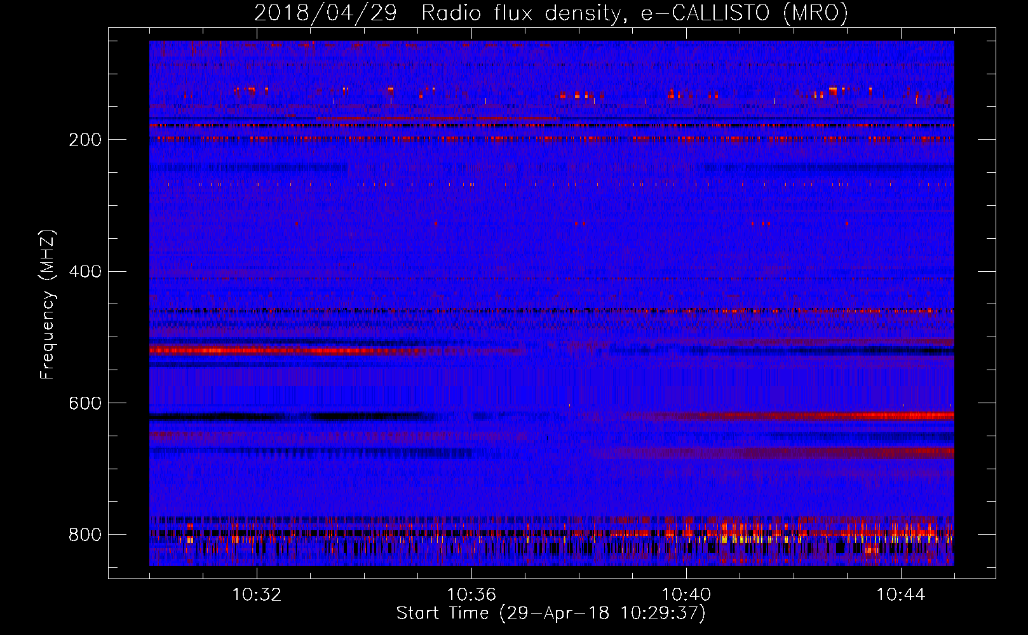Click the 10:40 time tick label
This screenshot has width=1028, height=635.
[686, 595]
